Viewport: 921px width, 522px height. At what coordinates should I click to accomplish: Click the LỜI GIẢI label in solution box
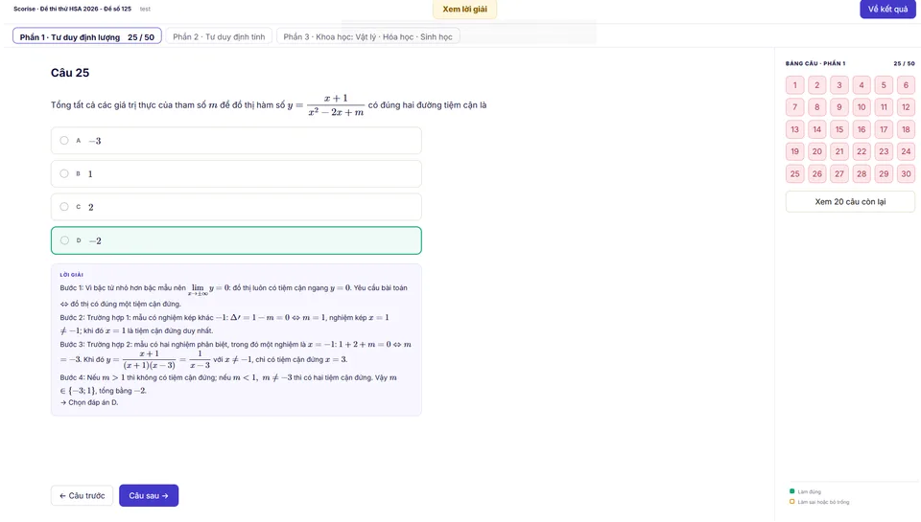click(x=71, y=275)
